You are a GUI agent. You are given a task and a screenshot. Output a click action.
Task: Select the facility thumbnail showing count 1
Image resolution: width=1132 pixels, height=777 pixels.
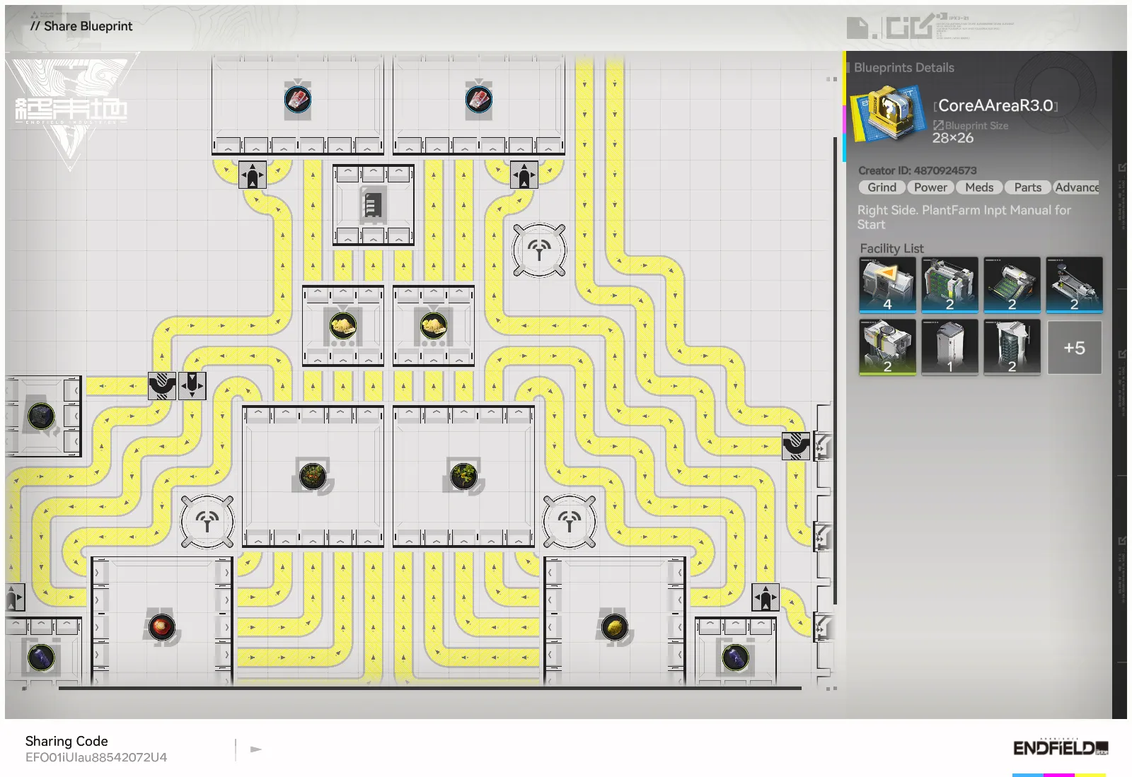949,346
